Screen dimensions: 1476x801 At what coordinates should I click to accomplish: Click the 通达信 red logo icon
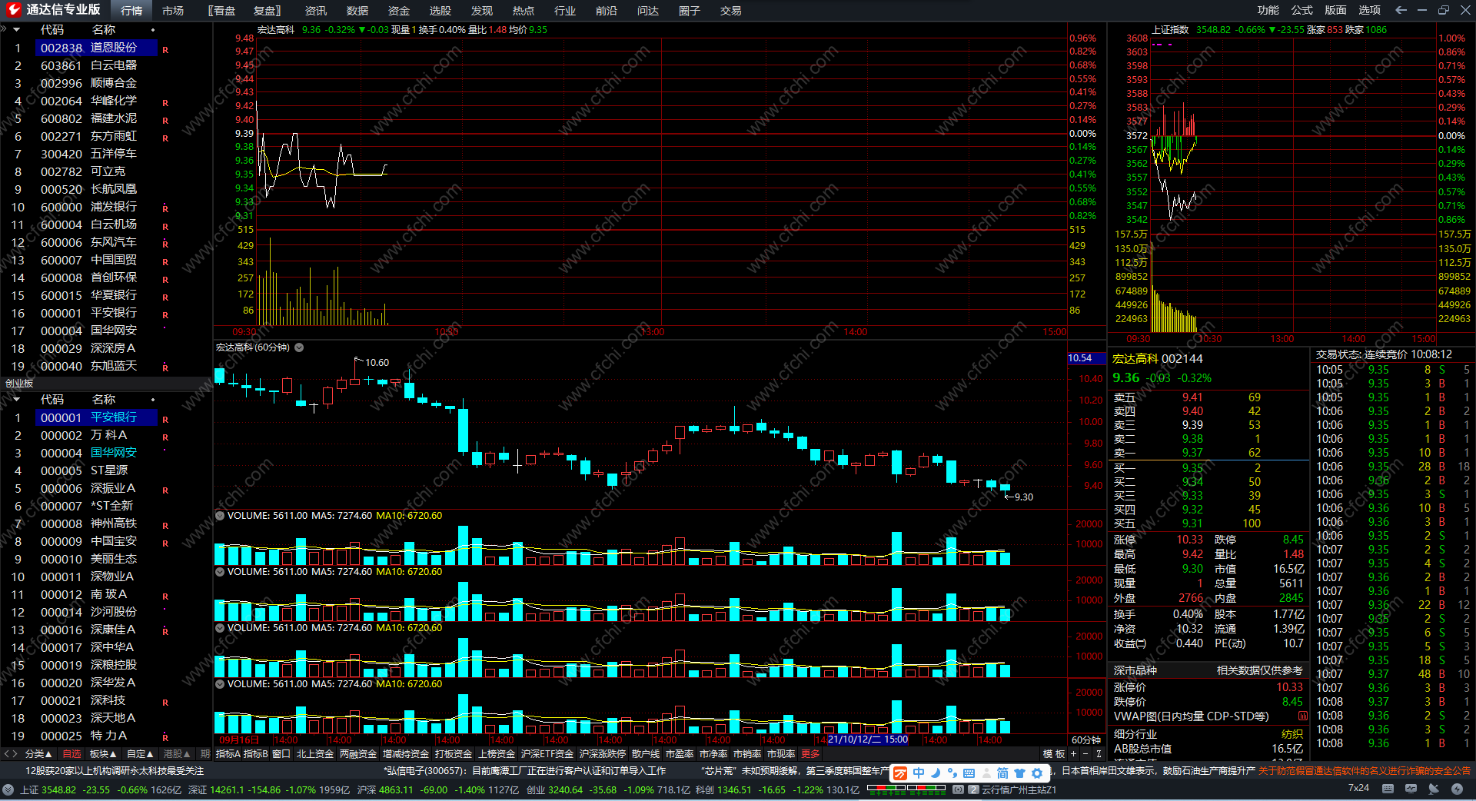[13, 10]
